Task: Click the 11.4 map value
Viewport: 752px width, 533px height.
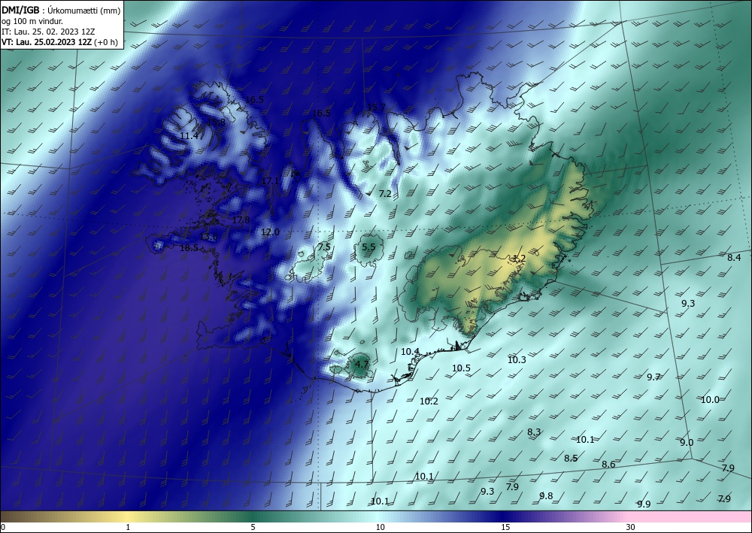Action: point(189,136)
